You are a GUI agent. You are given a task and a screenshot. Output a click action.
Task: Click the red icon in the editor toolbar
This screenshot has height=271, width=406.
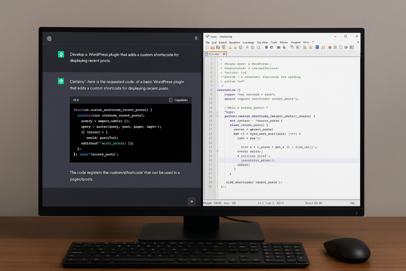[x=330, y=47]
